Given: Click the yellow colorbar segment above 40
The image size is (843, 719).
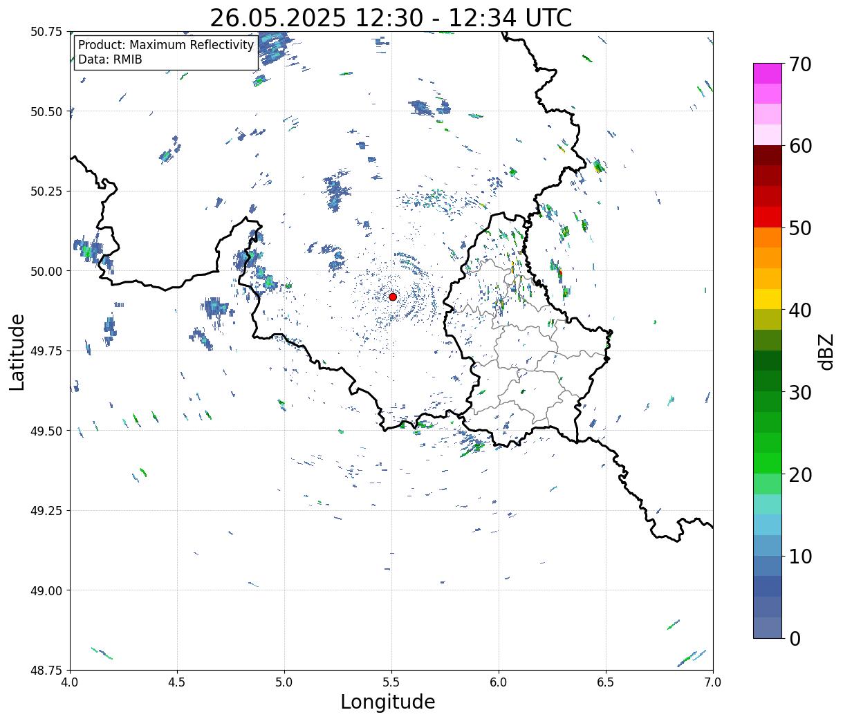Looking at the screenshot, I should point(768,299).
